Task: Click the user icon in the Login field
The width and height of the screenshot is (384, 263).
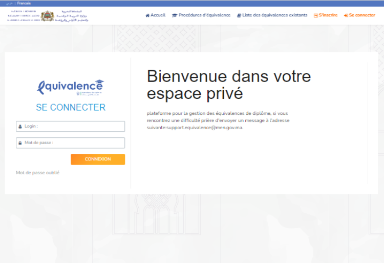Action: click(x=20, y=126)
